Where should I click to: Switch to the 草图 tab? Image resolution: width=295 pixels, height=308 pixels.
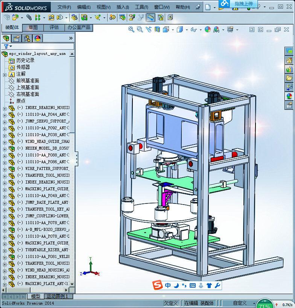tap(33, 27)
